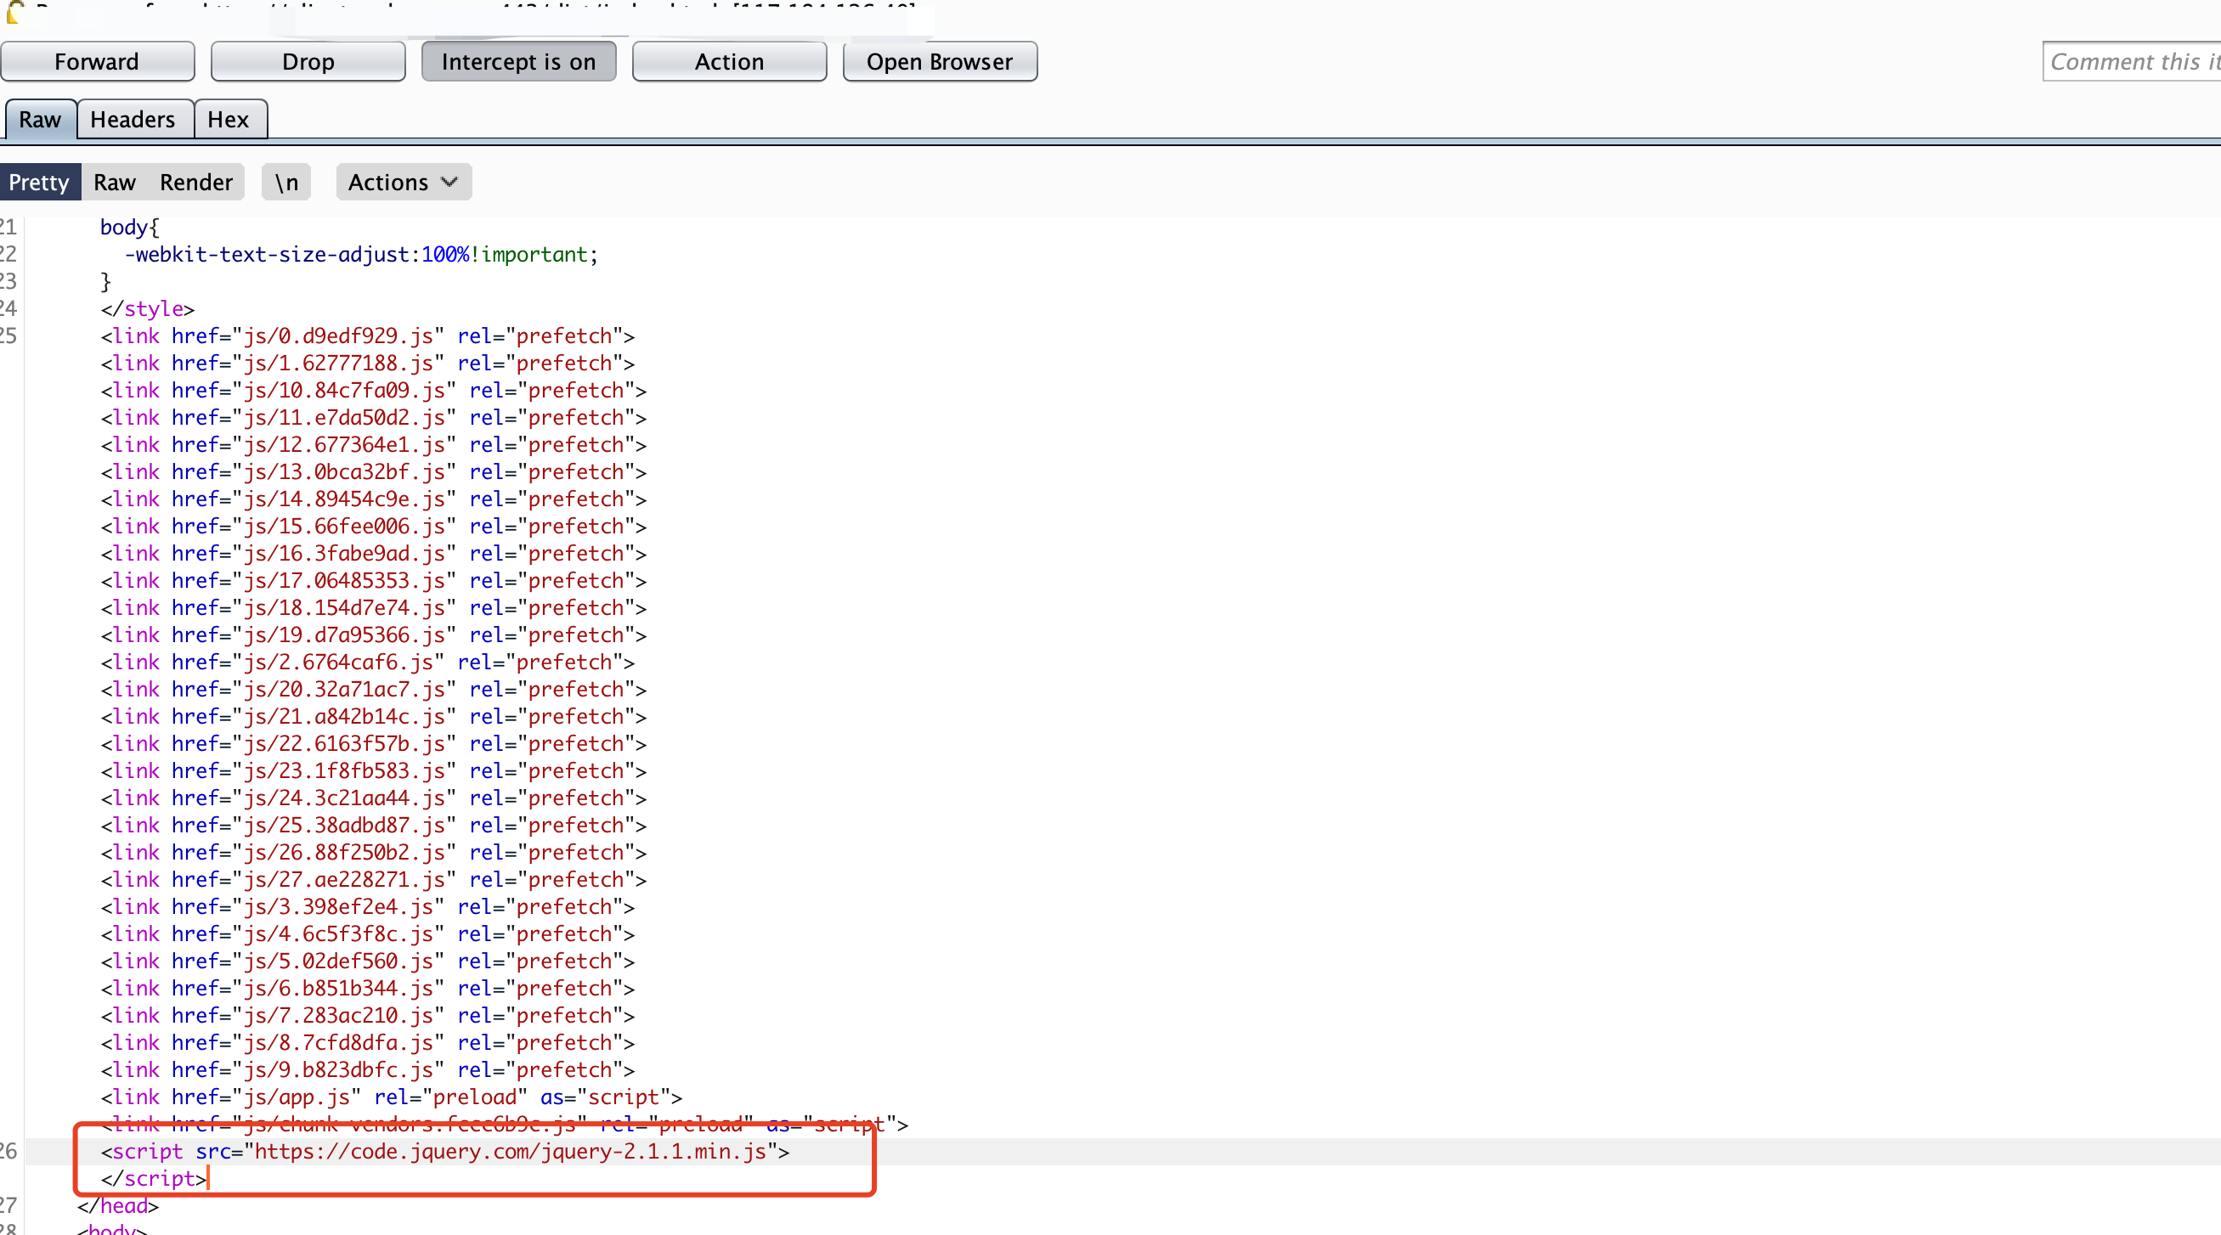Focus the Comment this item field

(2129, 62)
